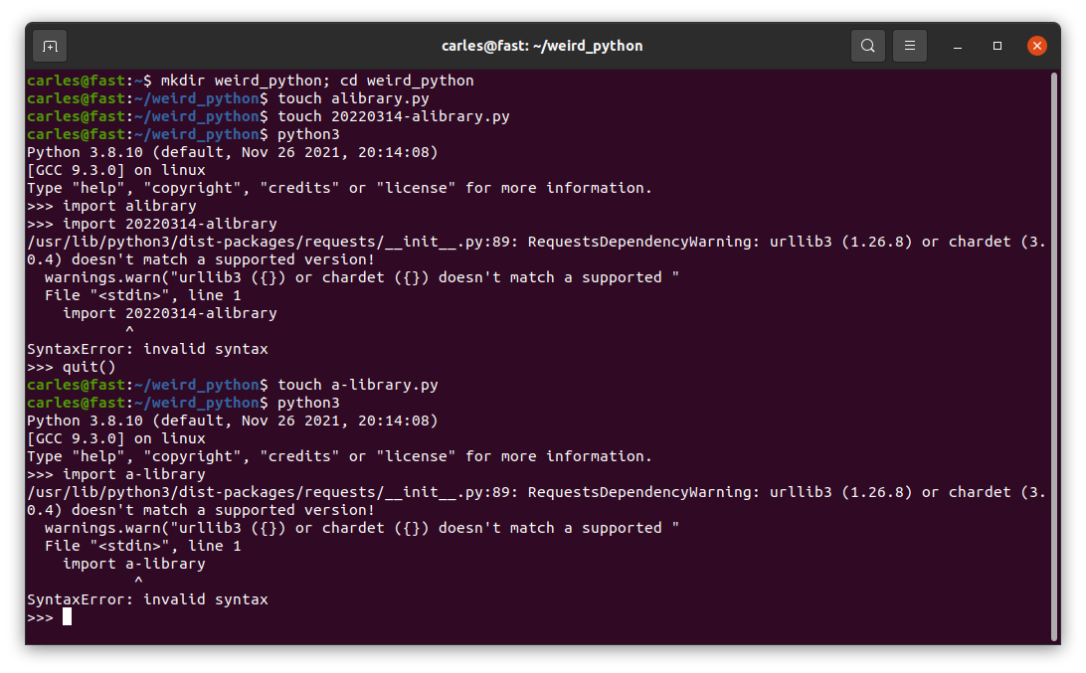Open a new terminal tab
1086x673 pixels.
pyautogui.click(x=50, y=47)
